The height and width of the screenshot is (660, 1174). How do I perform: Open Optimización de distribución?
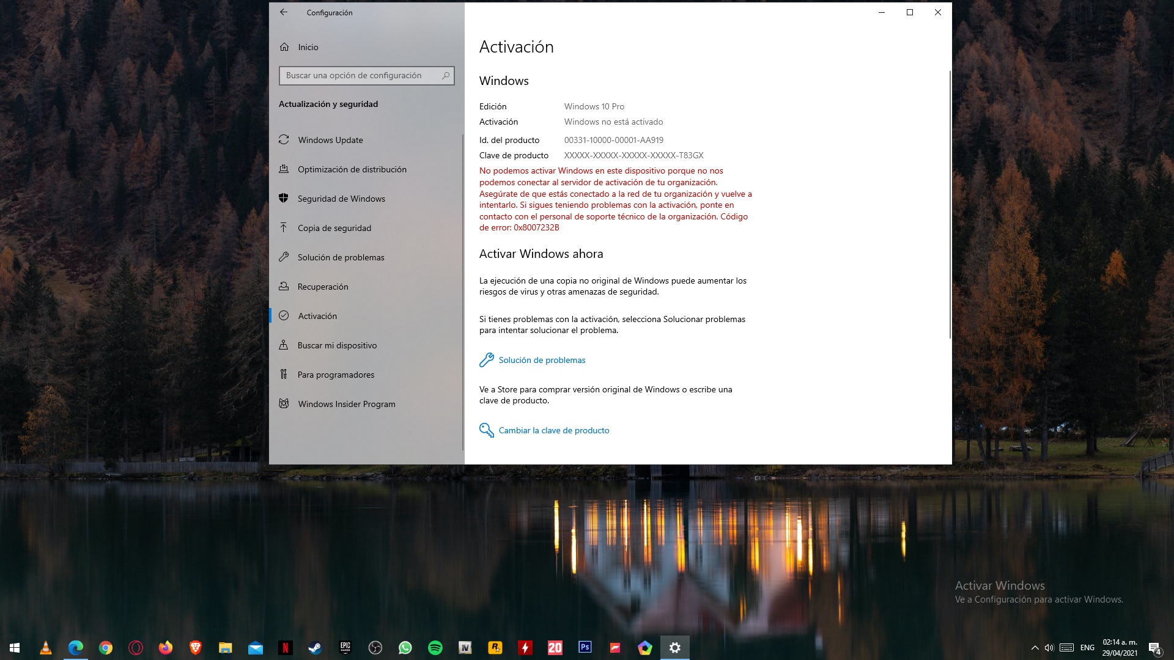pyautogui.click(x=367, y=169)
